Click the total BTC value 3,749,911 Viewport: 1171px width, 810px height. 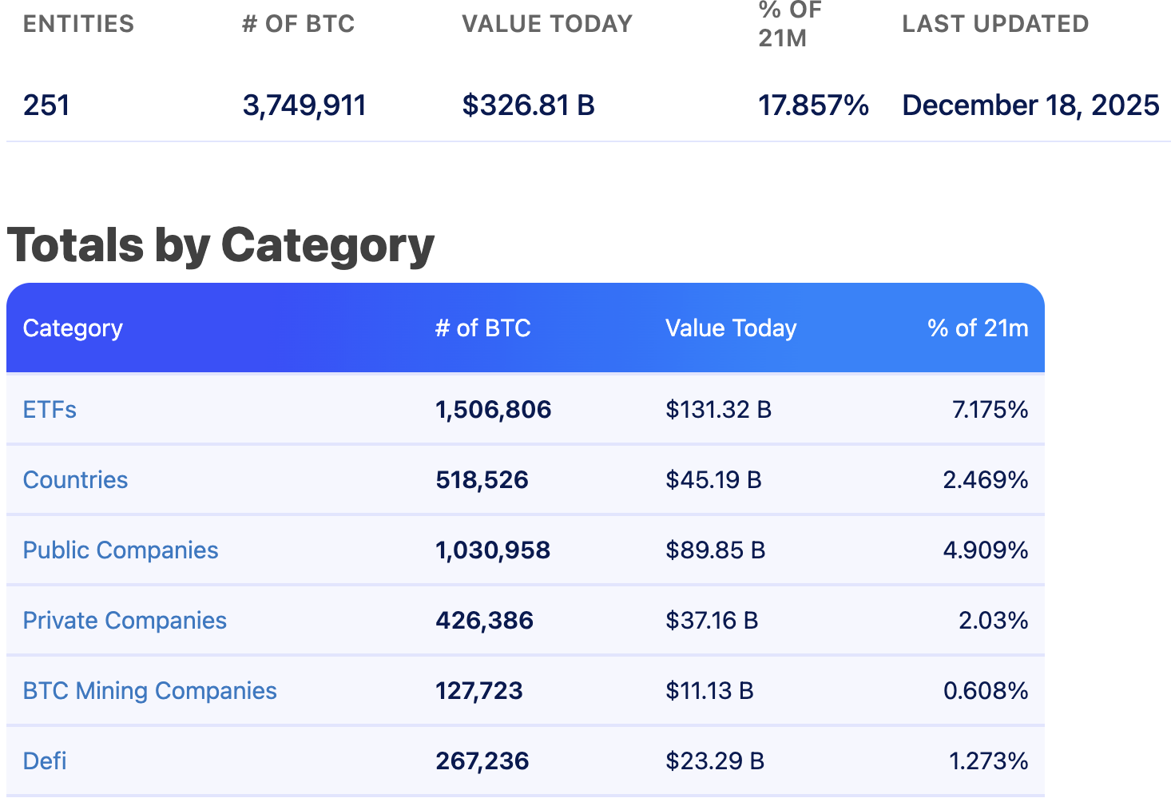(304, 105)
